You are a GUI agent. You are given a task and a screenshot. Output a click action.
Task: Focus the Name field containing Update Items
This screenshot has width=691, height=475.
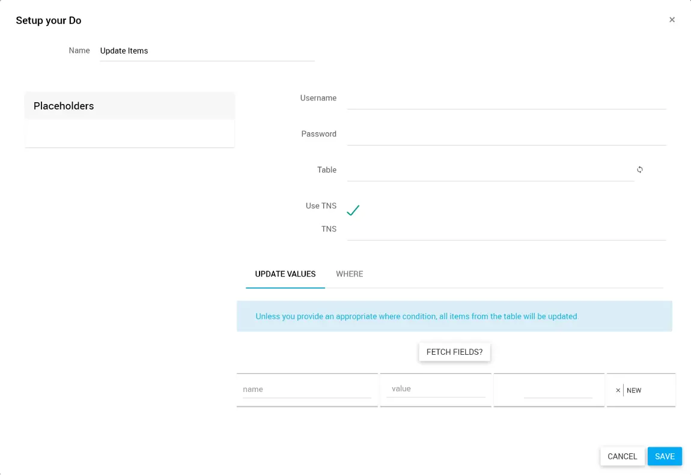207,51
